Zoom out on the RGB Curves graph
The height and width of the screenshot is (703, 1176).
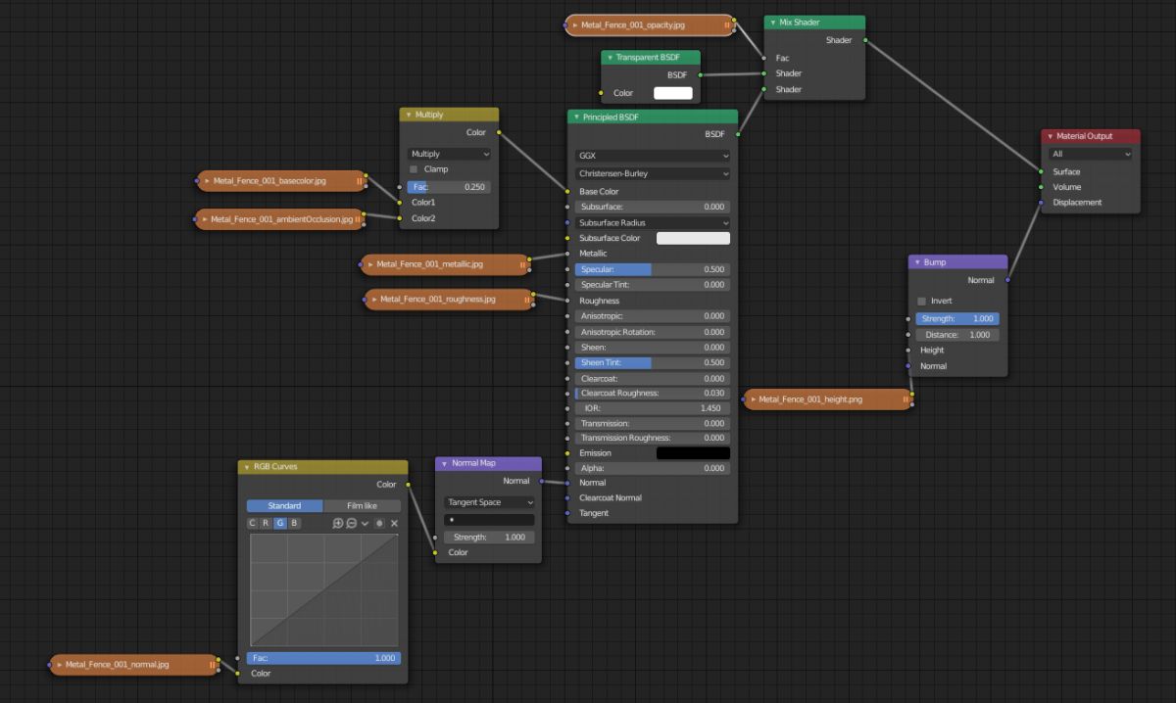(351, 523)
